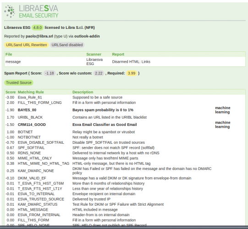The image size is (248, 229).
Task: Click the Matching Rule column header
Action: [x=31, y=92]
